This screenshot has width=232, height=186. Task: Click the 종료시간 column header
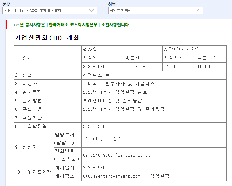click(x=211, y=58)
